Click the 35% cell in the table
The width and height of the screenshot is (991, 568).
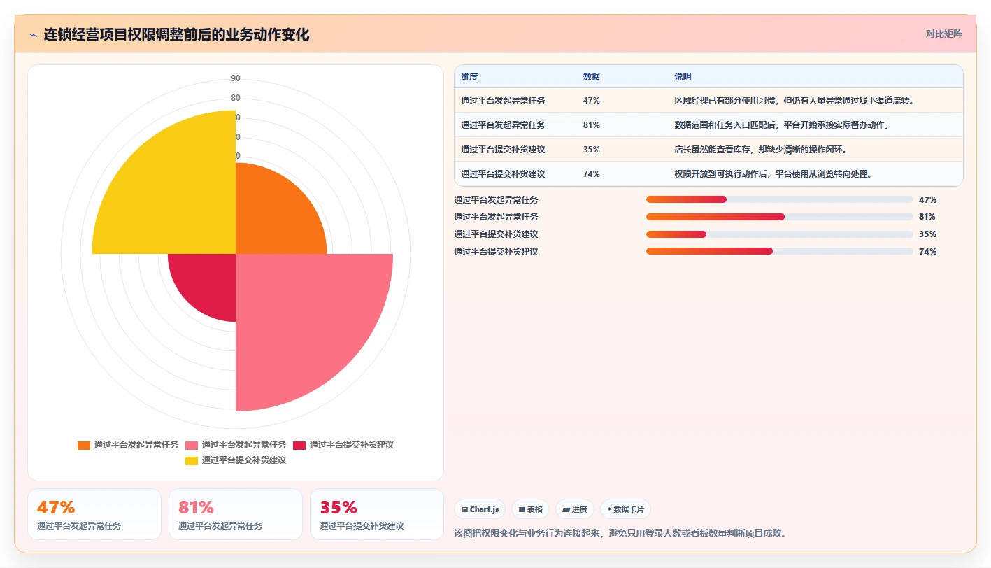591,150
